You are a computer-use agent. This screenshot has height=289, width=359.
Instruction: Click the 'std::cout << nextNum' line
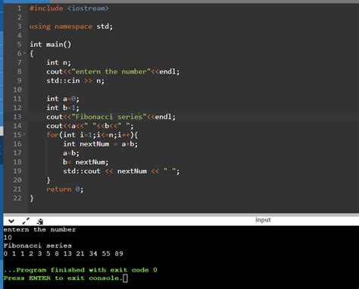click(121, 171)
